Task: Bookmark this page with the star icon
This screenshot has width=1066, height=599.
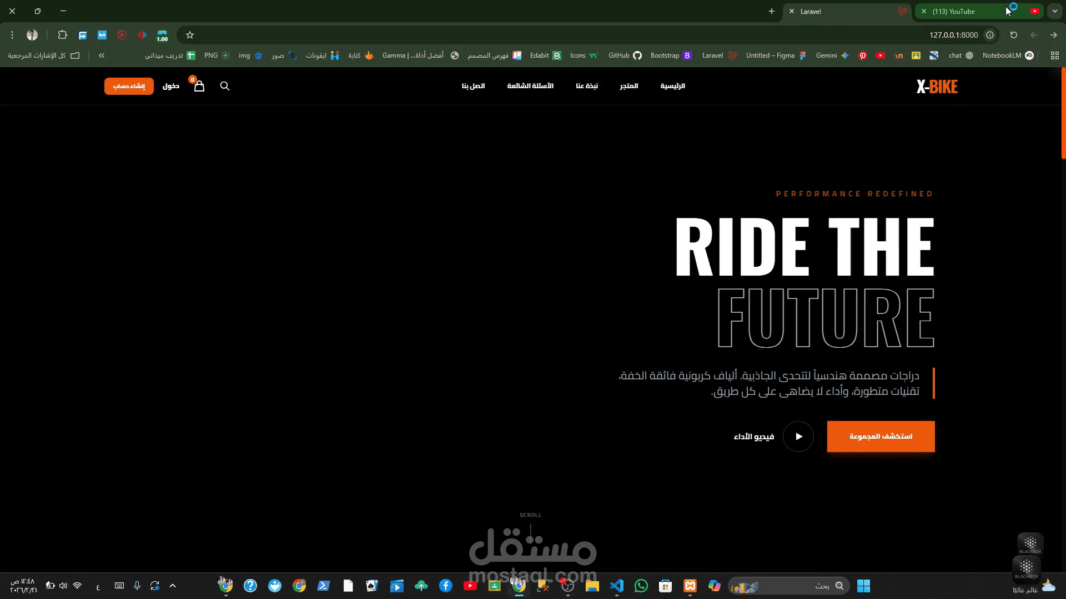Action: pos(190,35)
